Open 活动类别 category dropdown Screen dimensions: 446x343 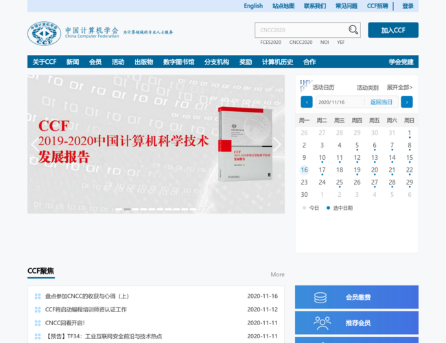pos(368,88)
